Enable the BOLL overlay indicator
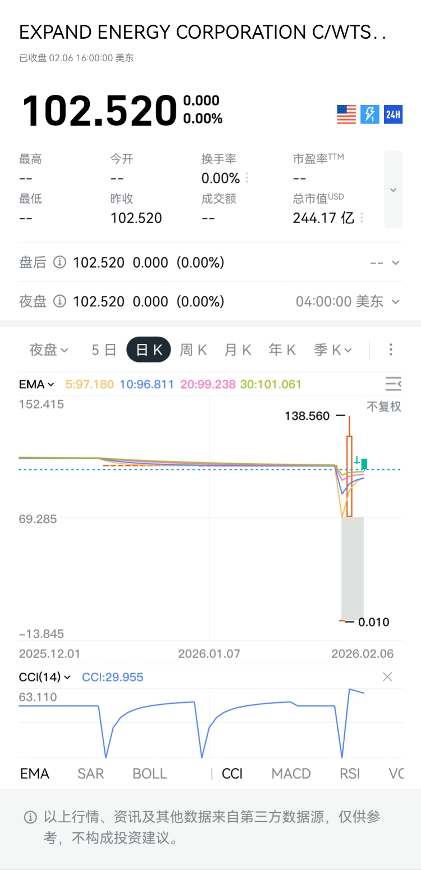The height and width of the screenshot is (870, 421). (x=150, y=774)
